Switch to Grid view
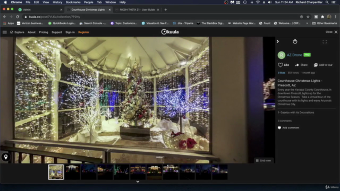Screen dimensions: 340x191 tap(263, 160)
